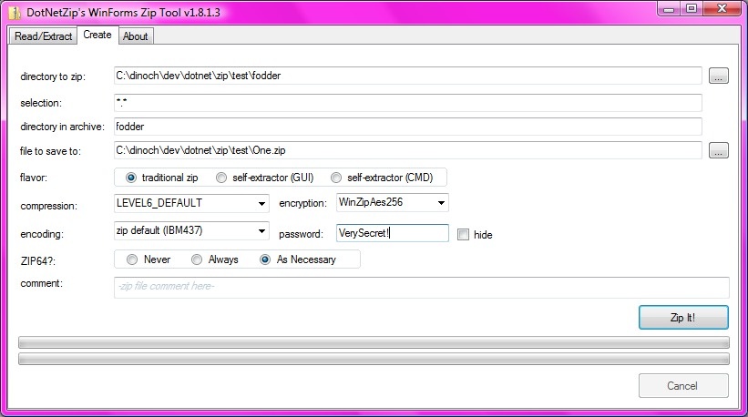Screen dimensions: 748x417
Task: Enable the hide password checkbox
Action: coord(463,235)
